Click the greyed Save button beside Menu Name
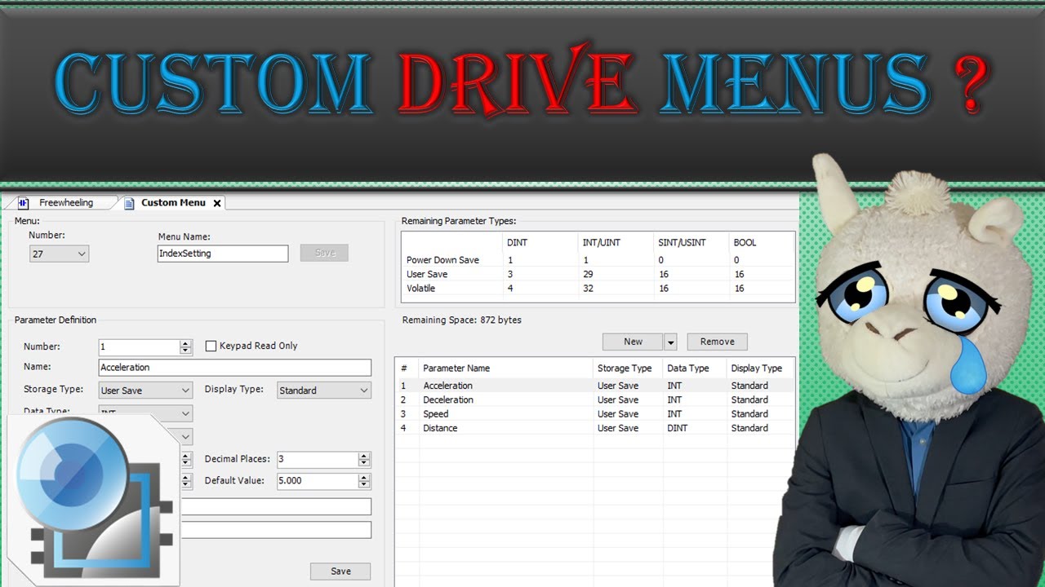The width and height of the screenshot is (1045, 587). 324,253
